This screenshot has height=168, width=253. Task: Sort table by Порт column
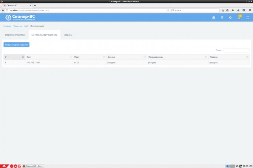(89, 57)
